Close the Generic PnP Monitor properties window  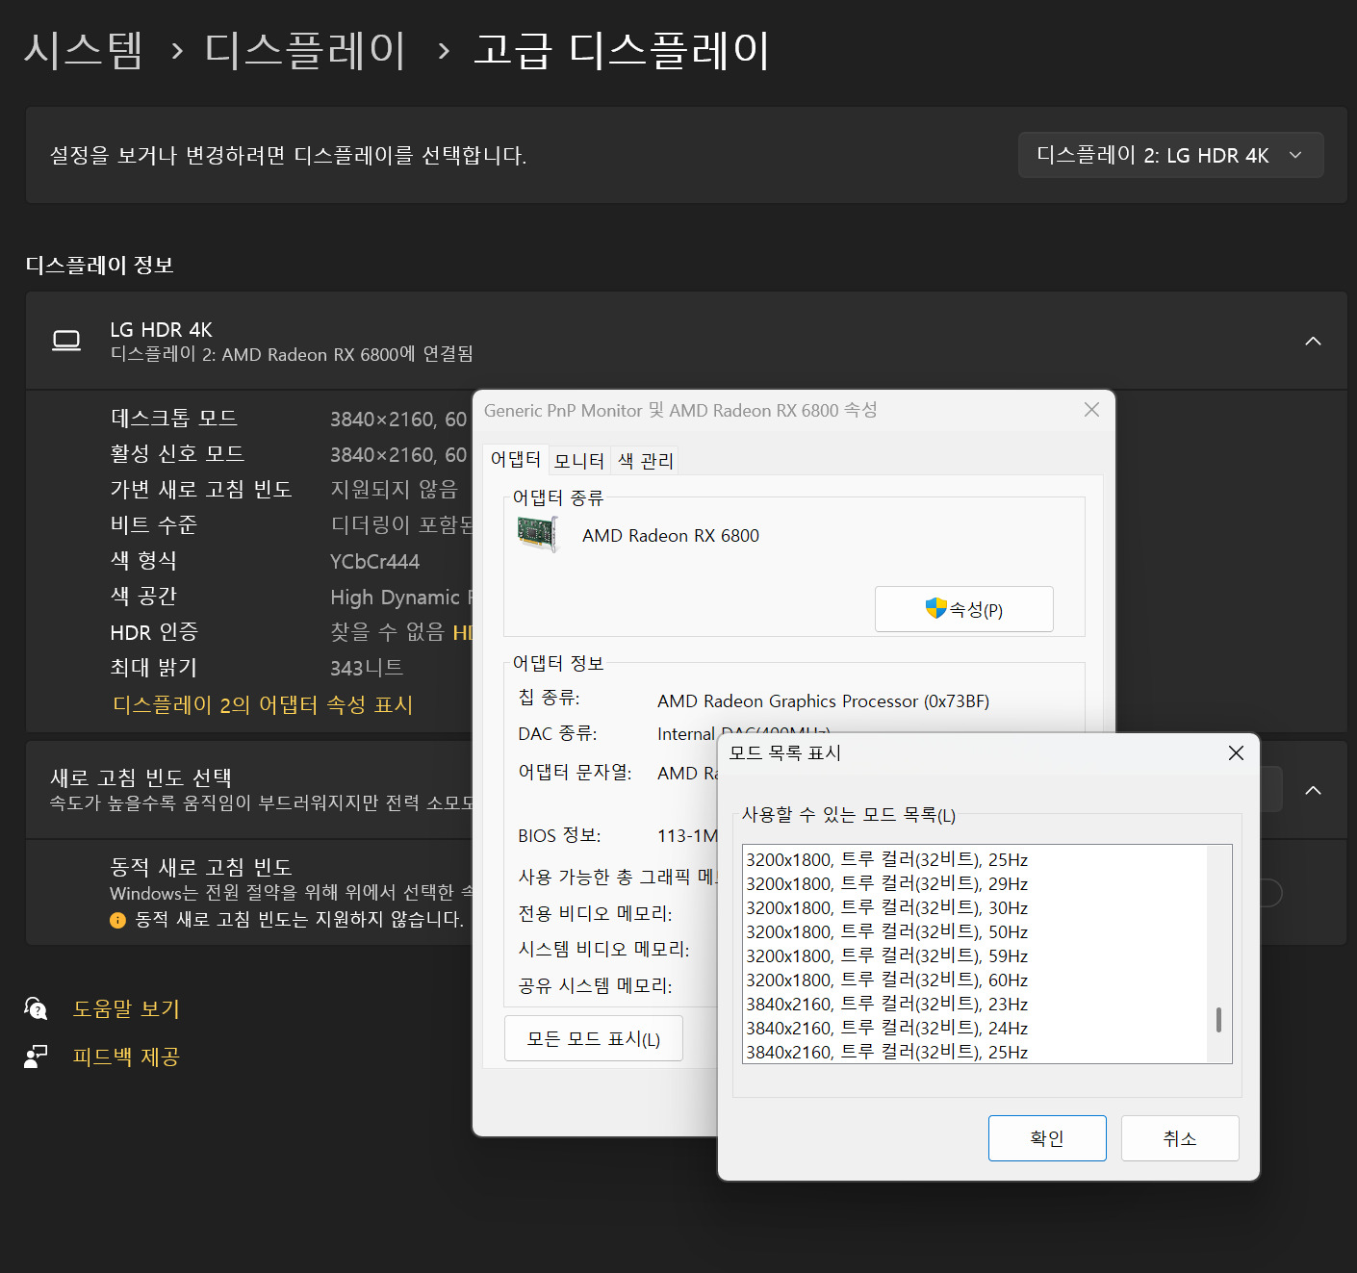point(1091,410)
